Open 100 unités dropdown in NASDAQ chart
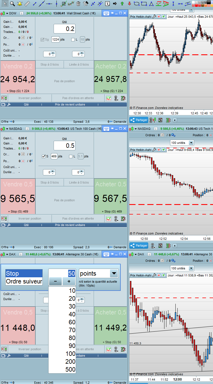This screenshot has height=384, width=213. [x=191, y=143]
